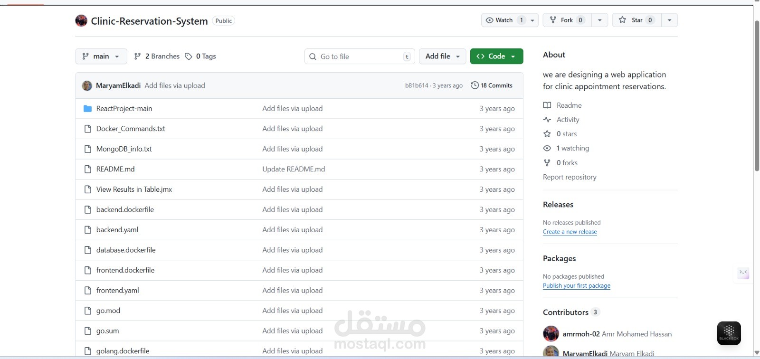
Task: Click the file icon beside README.md
Action: 87,169
